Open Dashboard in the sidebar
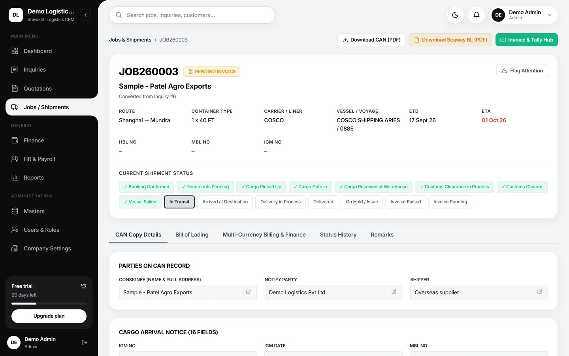Viewport: 569px width, 356px height. (x=49, y=51)
